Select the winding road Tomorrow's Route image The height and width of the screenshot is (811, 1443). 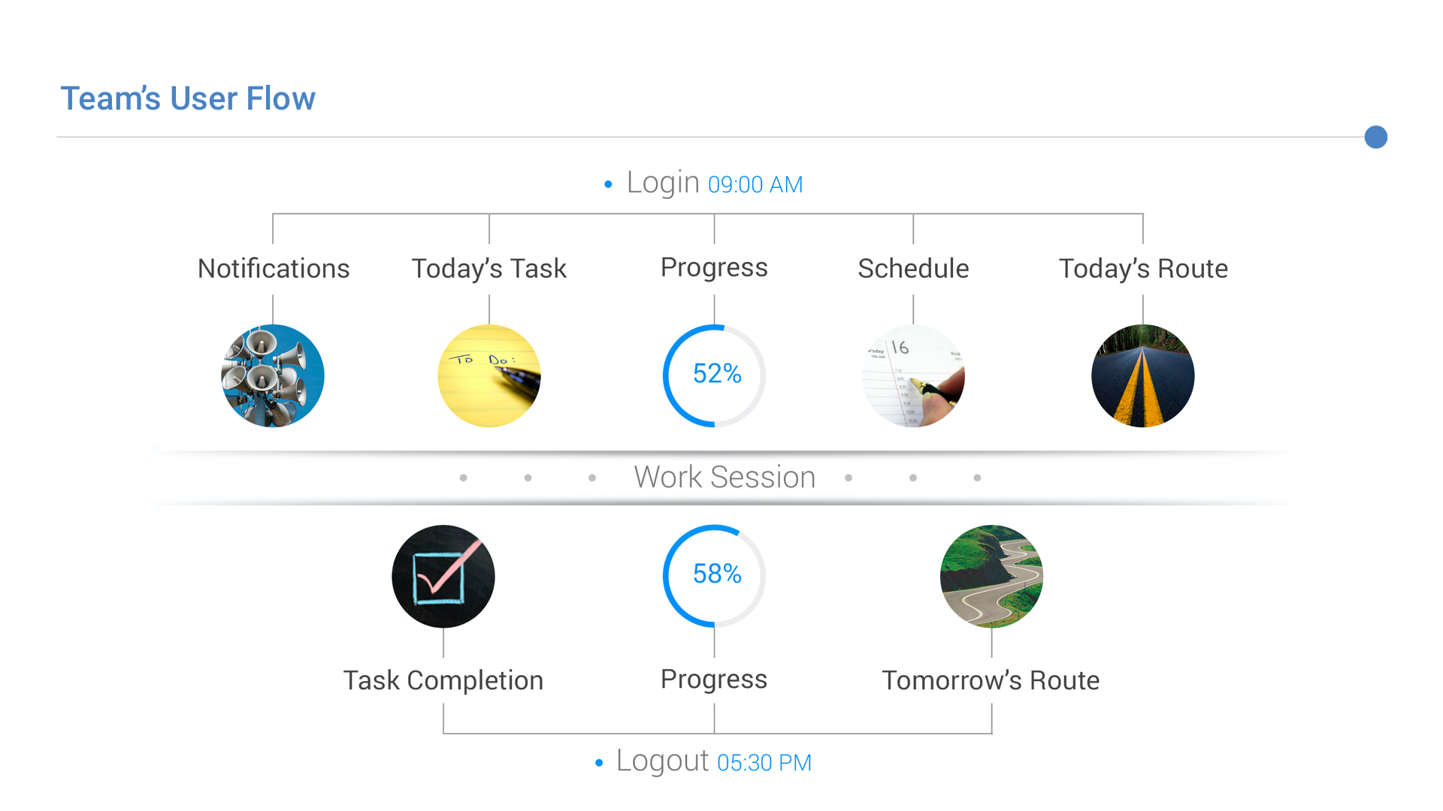[991, 576]
